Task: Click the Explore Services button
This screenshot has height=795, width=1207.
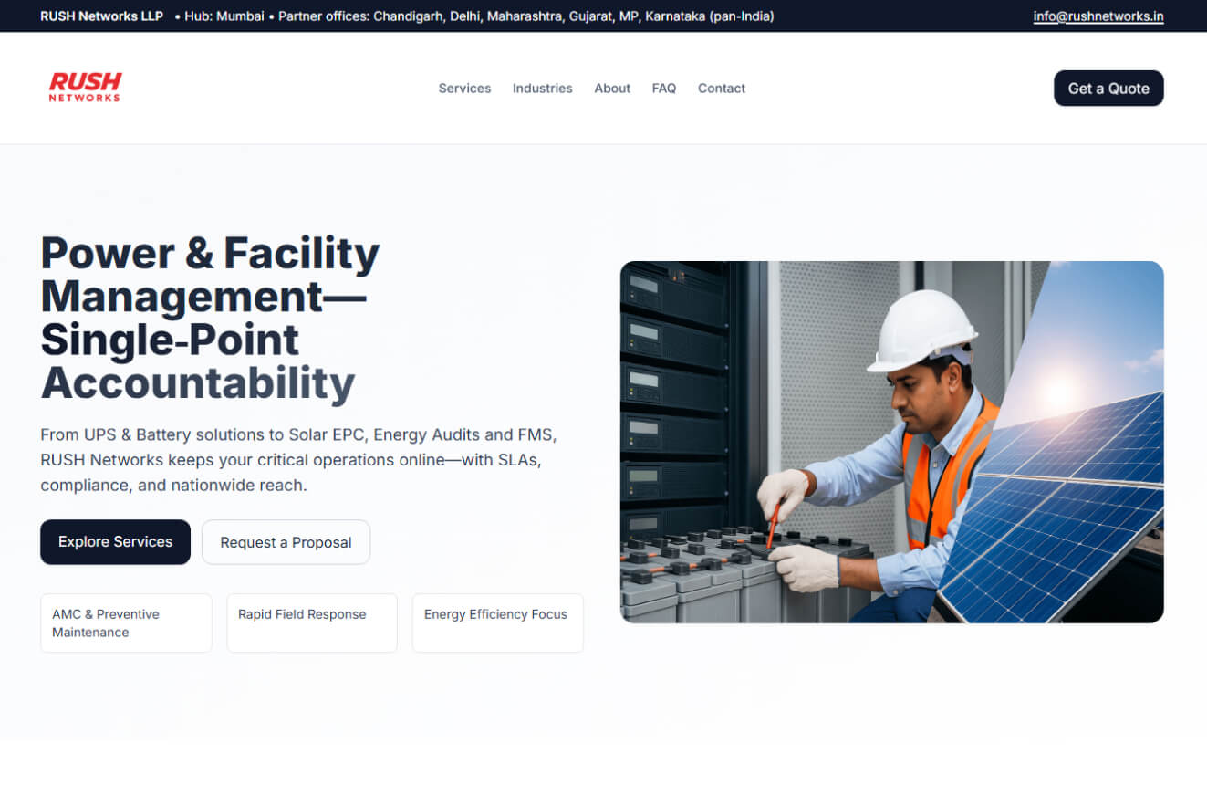Action: pos(115,542)
